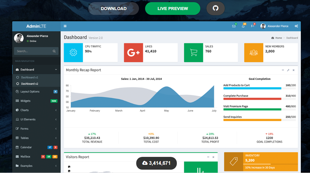Click the Calendar blue 17 badge

click(50, 147)
